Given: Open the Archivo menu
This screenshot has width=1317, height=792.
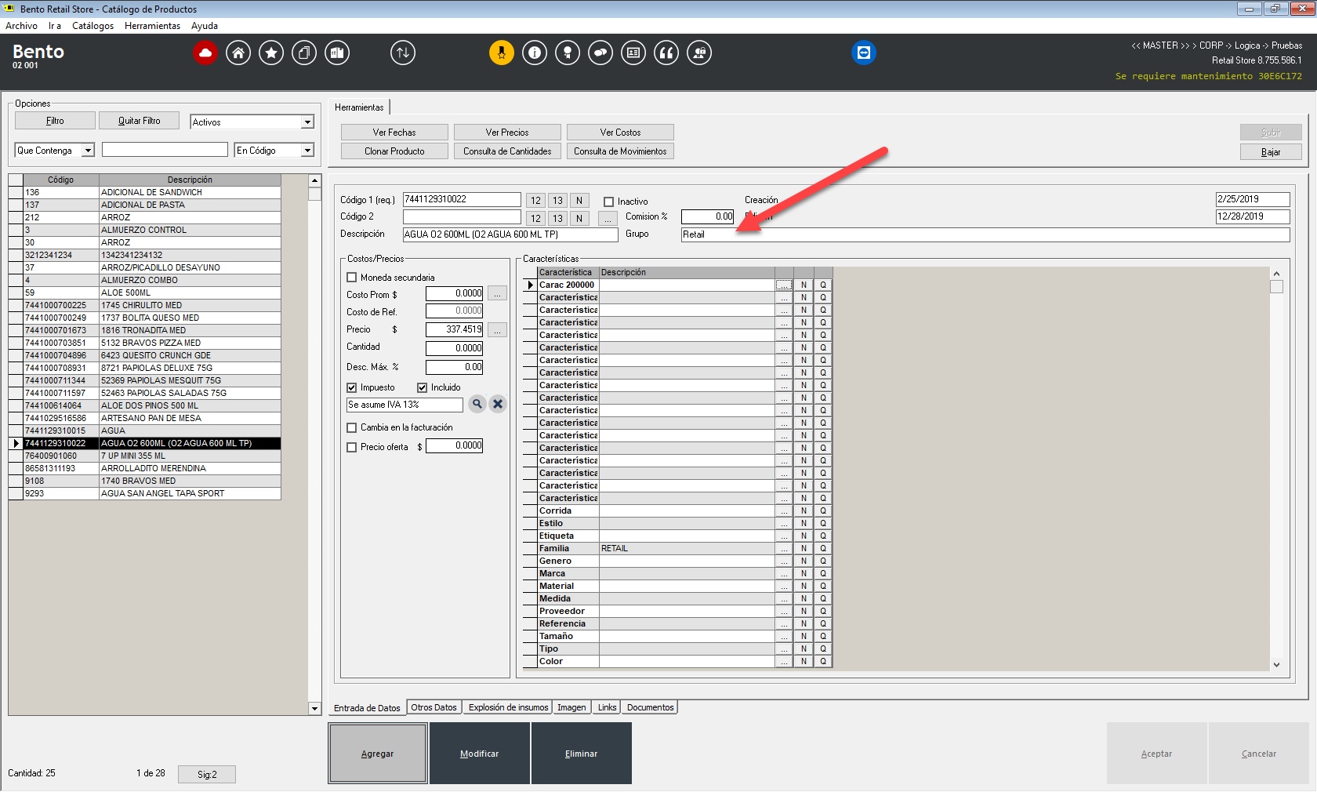Looking at the screenshot, I should pyautogui.click(x=21, y=26).
